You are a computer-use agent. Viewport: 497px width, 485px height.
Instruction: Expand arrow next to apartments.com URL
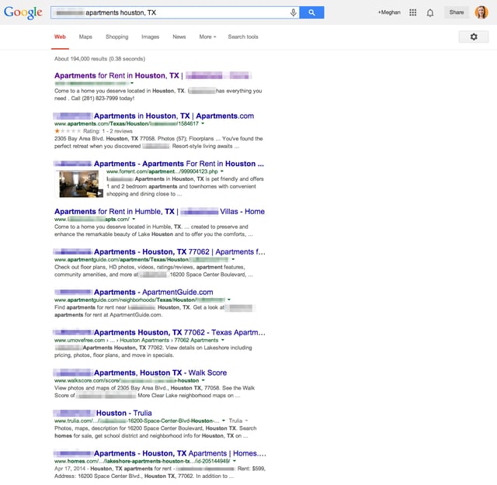203,123
